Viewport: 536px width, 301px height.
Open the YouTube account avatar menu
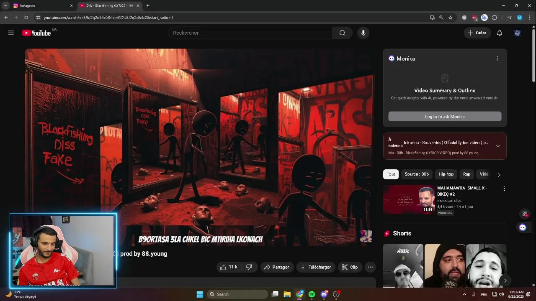(x=517, y=33)
